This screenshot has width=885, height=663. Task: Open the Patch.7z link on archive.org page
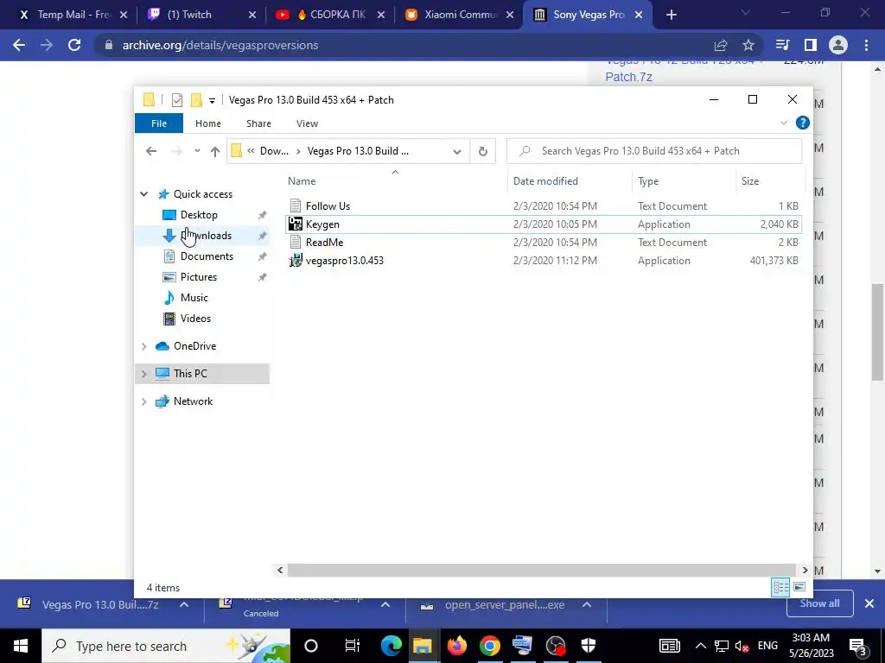click(x=628, y=77)
